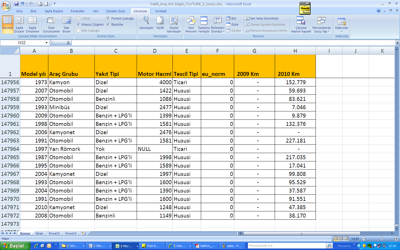
Task: Expand the formula bar
Action: pyautogui.click(x=397, y=43)
